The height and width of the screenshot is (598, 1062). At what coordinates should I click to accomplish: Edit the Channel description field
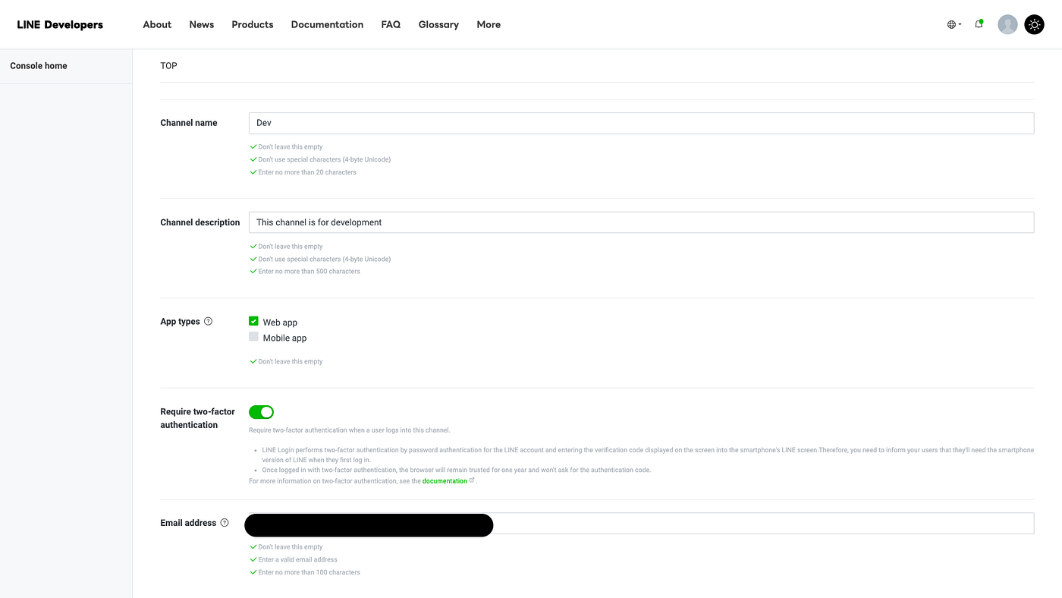click(x=641, y=222)
